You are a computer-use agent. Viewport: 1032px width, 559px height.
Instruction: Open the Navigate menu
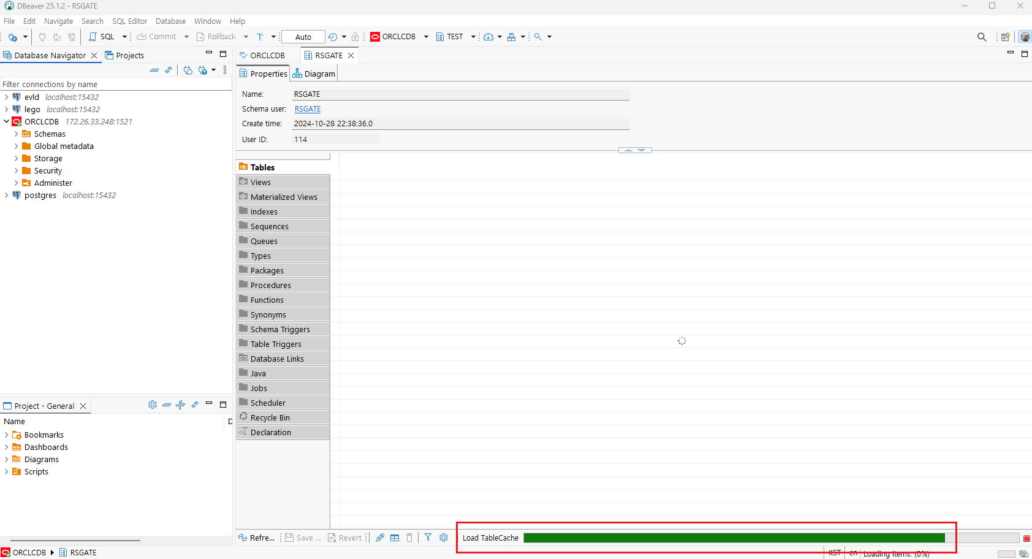58,21
